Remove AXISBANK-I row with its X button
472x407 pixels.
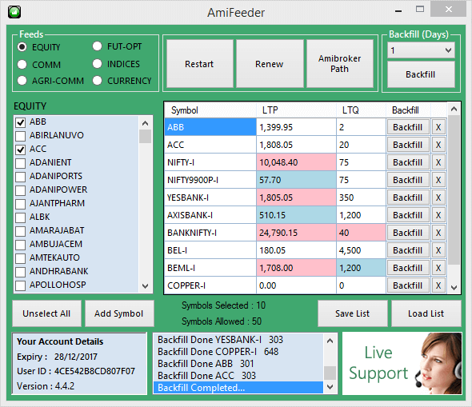438,215
